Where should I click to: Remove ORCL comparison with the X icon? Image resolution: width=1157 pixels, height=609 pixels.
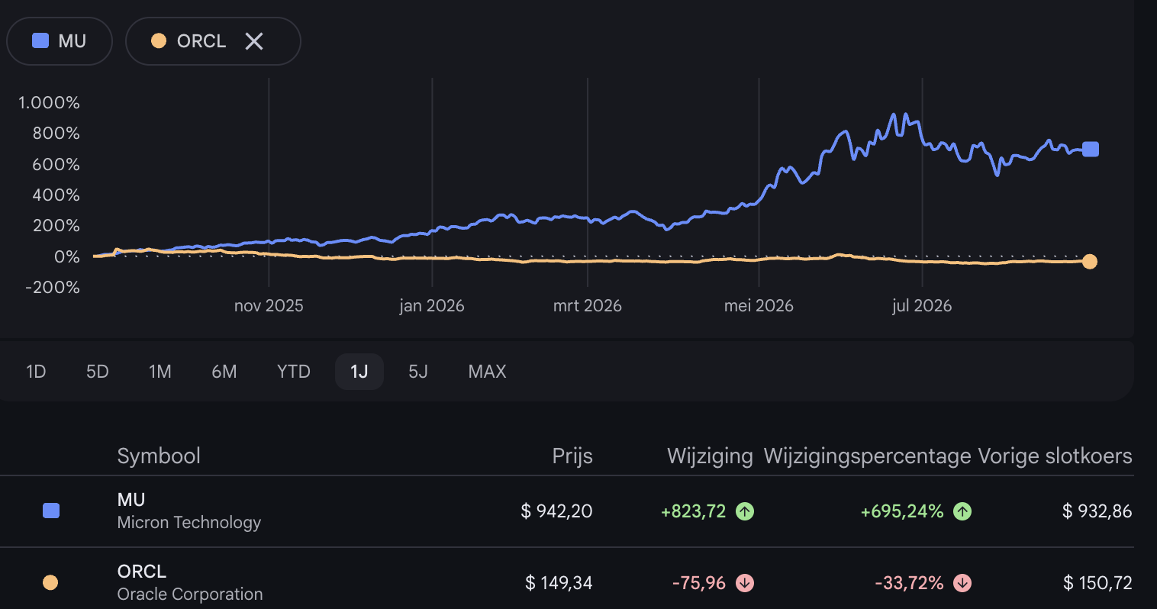point(254,41)
